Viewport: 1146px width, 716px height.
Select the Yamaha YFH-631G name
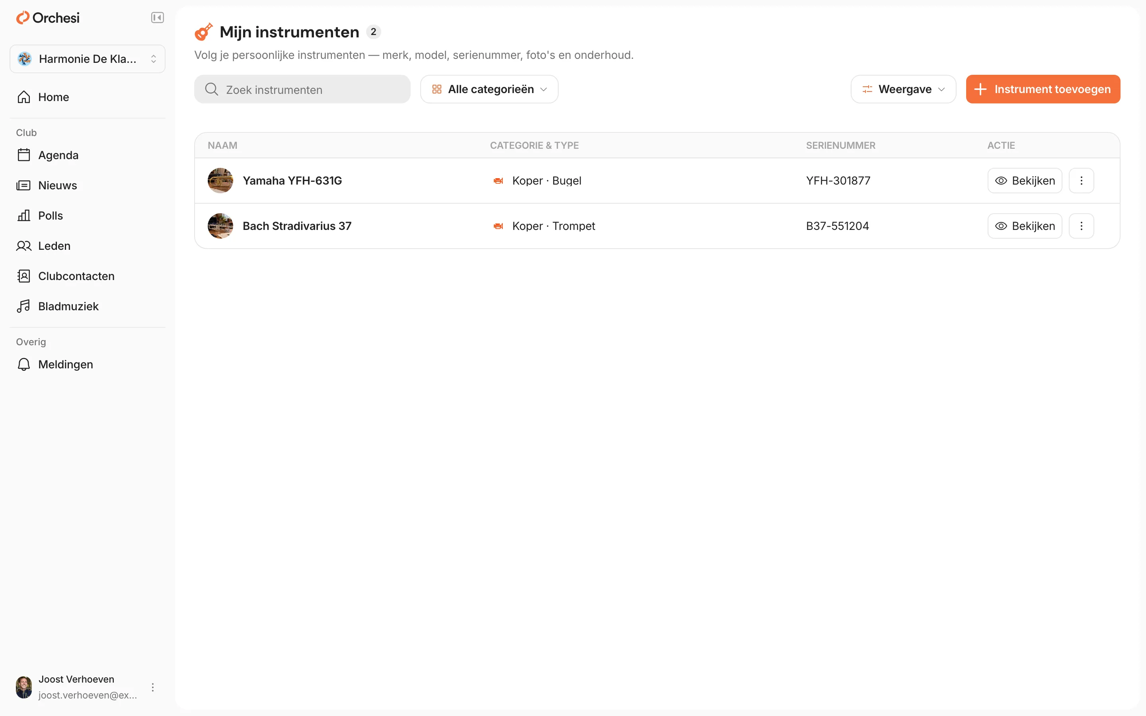[292, 181]
